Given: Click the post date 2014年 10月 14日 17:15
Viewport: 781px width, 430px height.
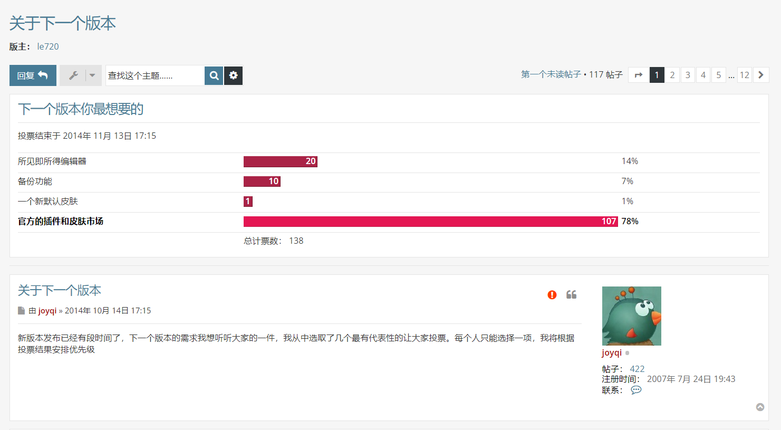Looking at the screenshot, I should point(108,311).
